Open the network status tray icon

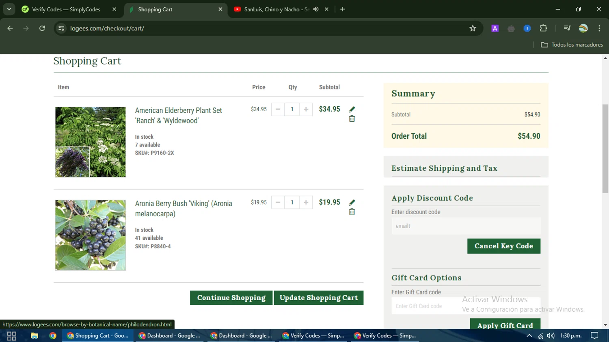pos(540,336)
